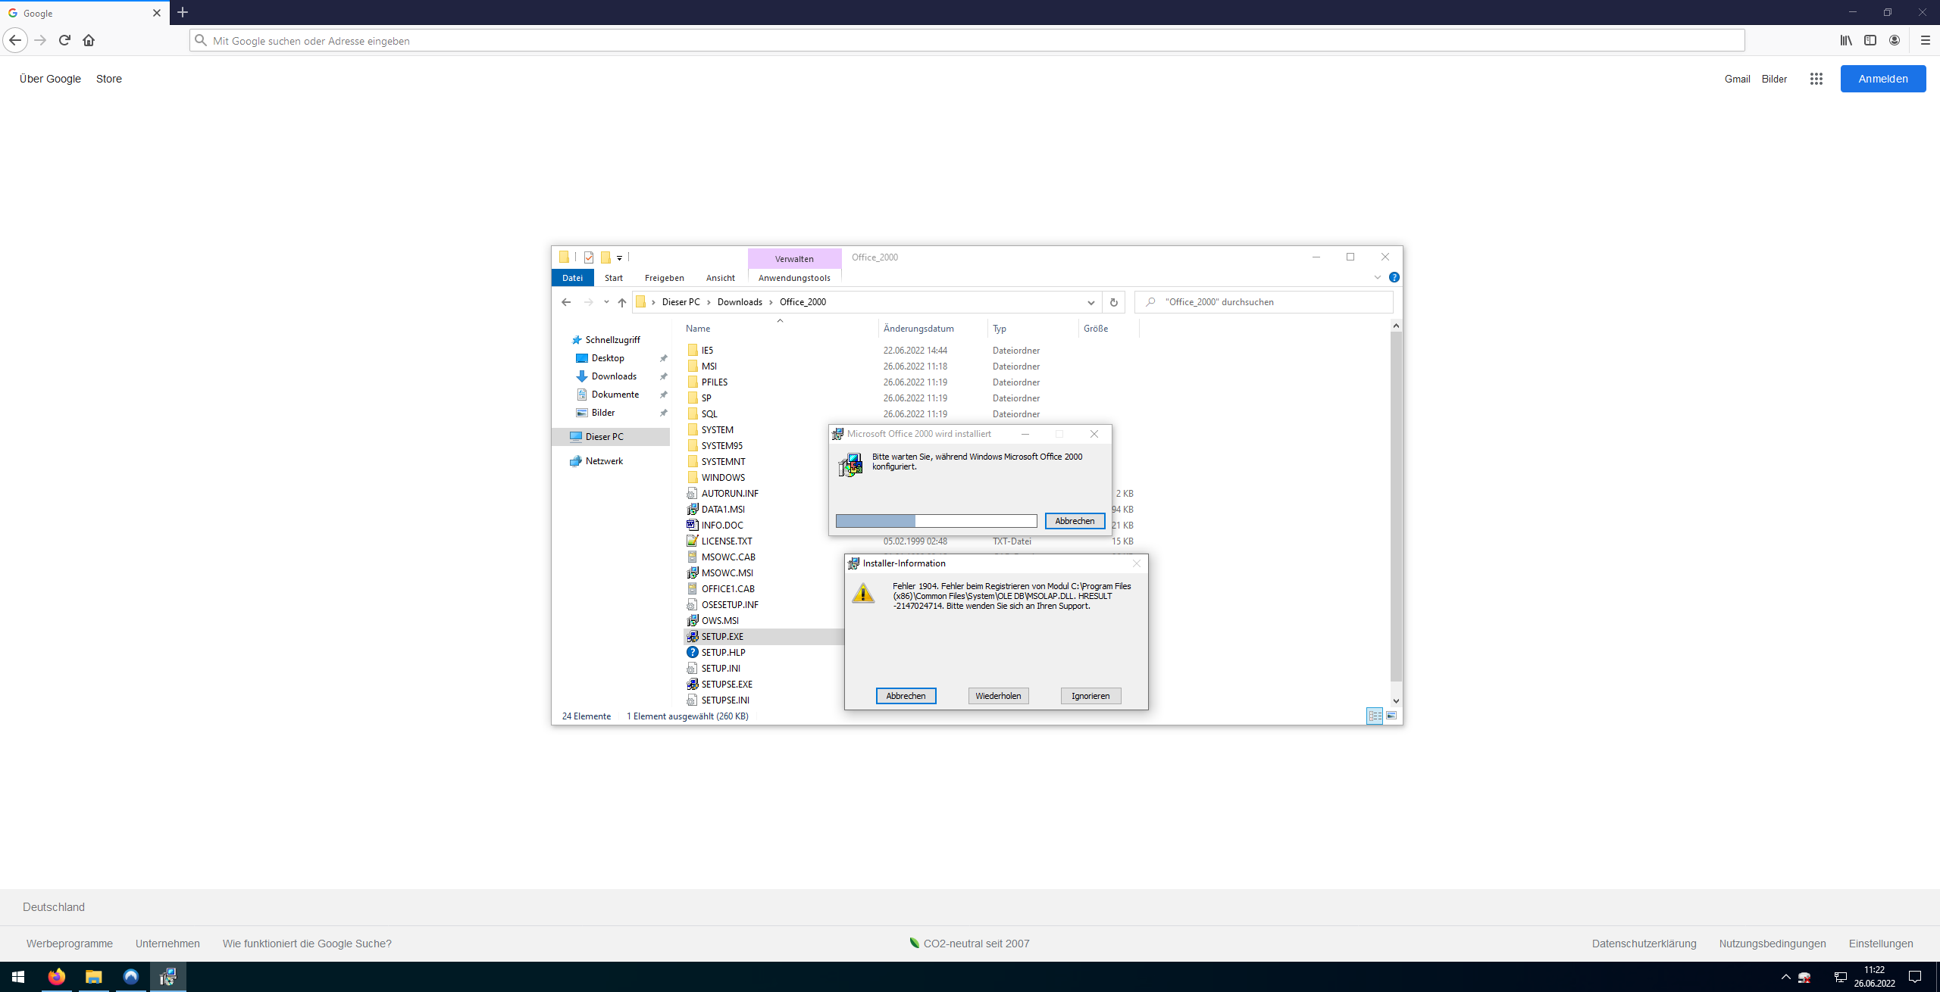Click Firefox home icon
1940x992 pixels.
pos(89,40)
